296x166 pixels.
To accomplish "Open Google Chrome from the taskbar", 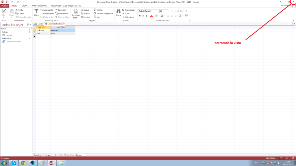I will click(23, 163).
